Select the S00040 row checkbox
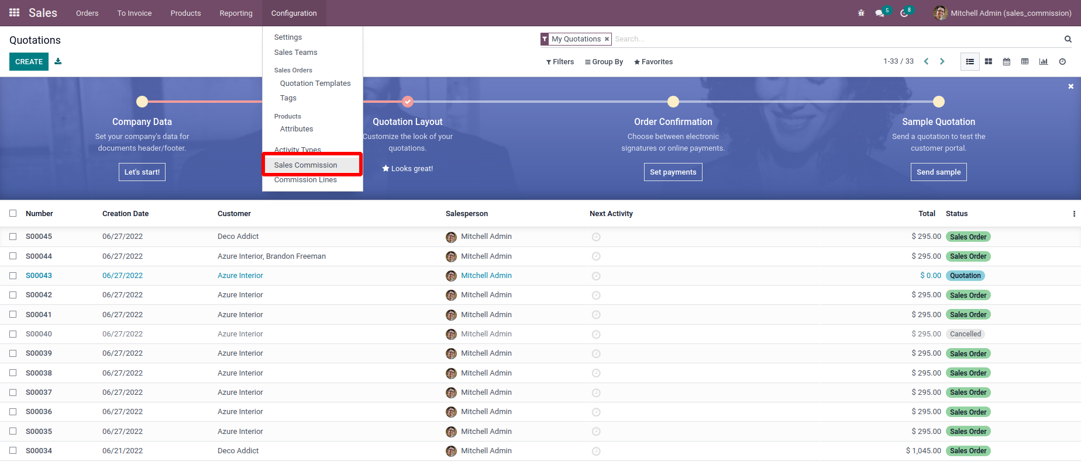 (x=13, y=334)
